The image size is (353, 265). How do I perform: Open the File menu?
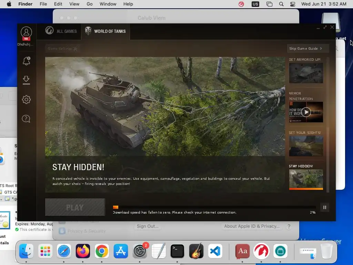point(43,4)
